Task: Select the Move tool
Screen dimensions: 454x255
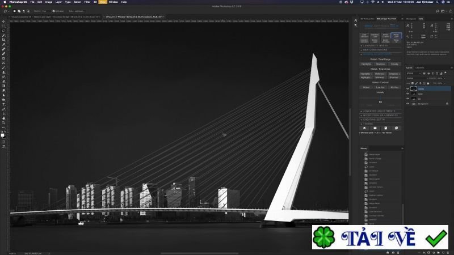Action: [x=3, y=22]
